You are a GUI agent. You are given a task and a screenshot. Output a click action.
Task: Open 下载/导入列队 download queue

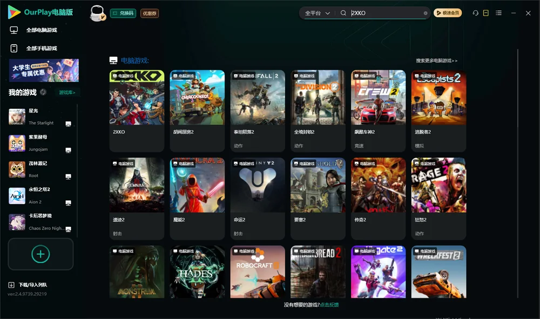coord(28,285)
